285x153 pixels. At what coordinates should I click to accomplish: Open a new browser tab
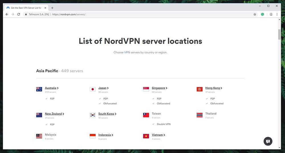pos(52,8)
